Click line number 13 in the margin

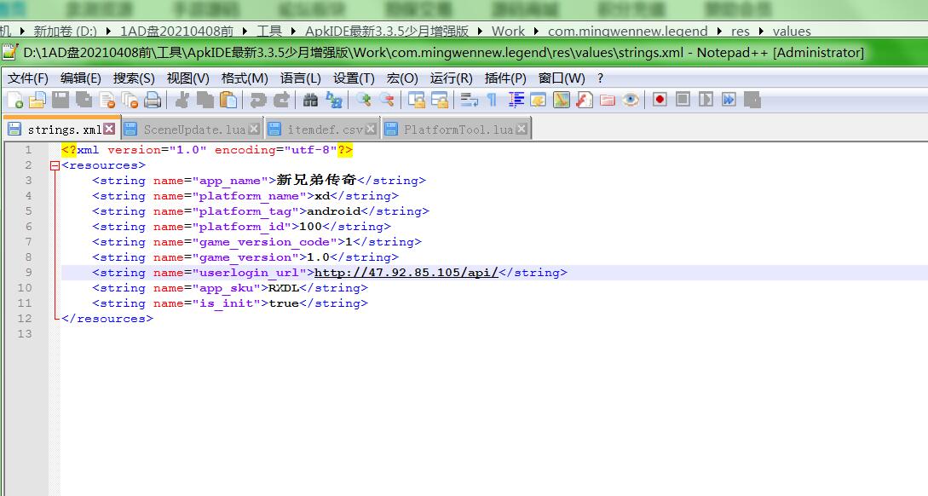pyautogui.click(x=28, y=334)
